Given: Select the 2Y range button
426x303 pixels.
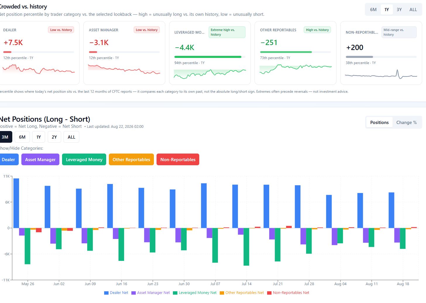Looking at the screenshot, I should coord(54,137).
